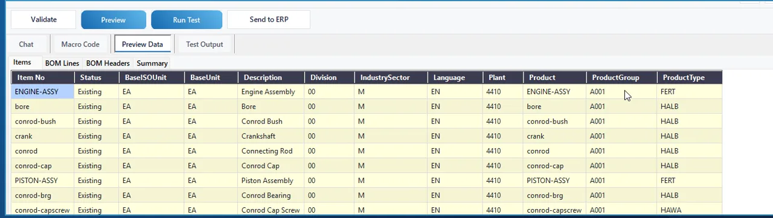Click the Connecting Rod description cell
The image size is (773, 218).
pos(271,151)
